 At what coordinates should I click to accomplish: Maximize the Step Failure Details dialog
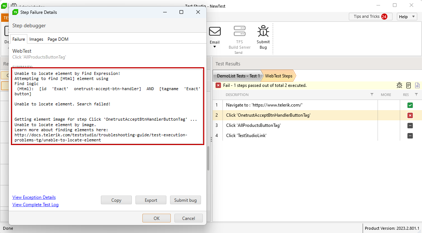(x=181, y=12)
